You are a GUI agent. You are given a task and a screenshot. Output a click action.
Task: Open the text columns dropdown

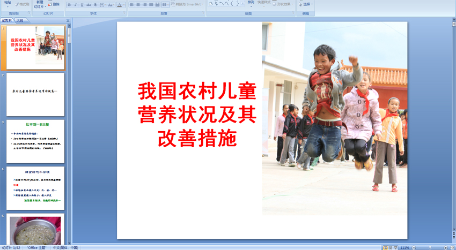pyautogui.click(x=165, y=4)
